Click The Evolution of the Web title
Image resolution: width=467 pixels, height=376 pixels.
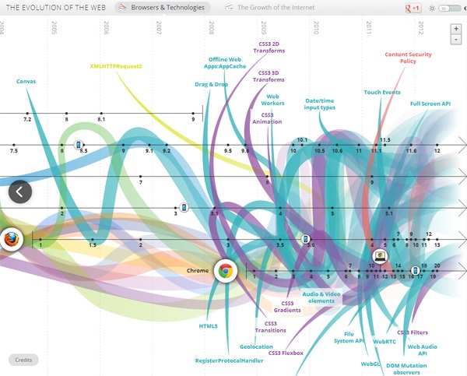point(56,8)
